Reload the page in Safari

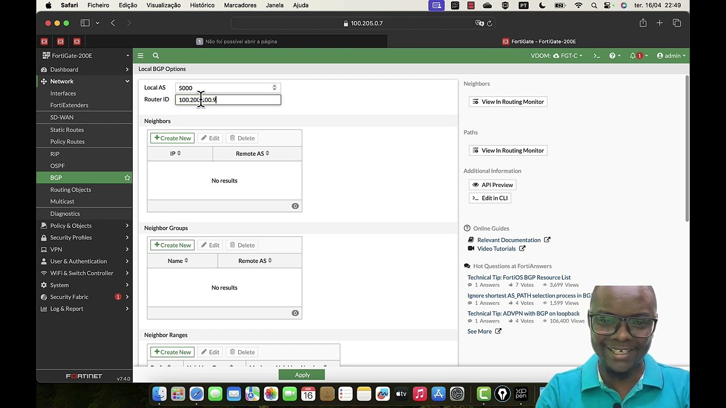(x=489, y=23)
